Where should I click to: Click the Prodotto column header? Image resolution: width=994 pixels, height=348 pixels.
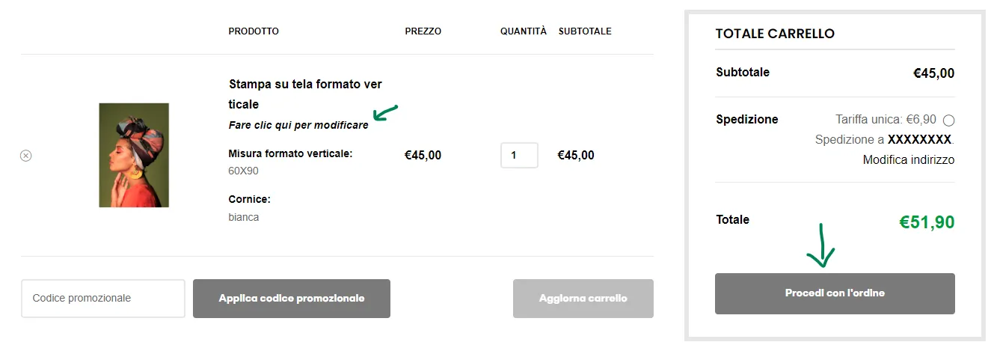(254, 31)
